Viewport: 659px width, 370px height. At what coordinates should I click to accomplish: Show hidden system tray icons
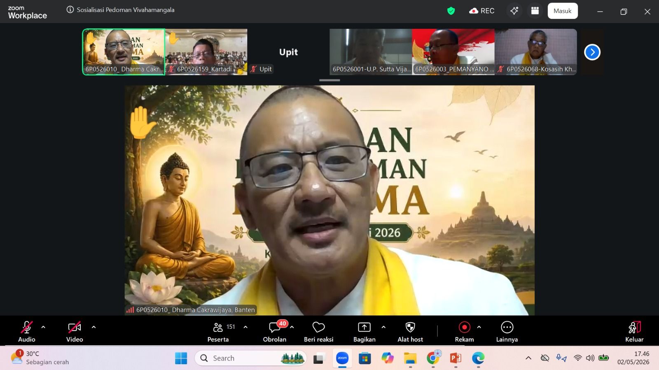click(x=528, y=358)
